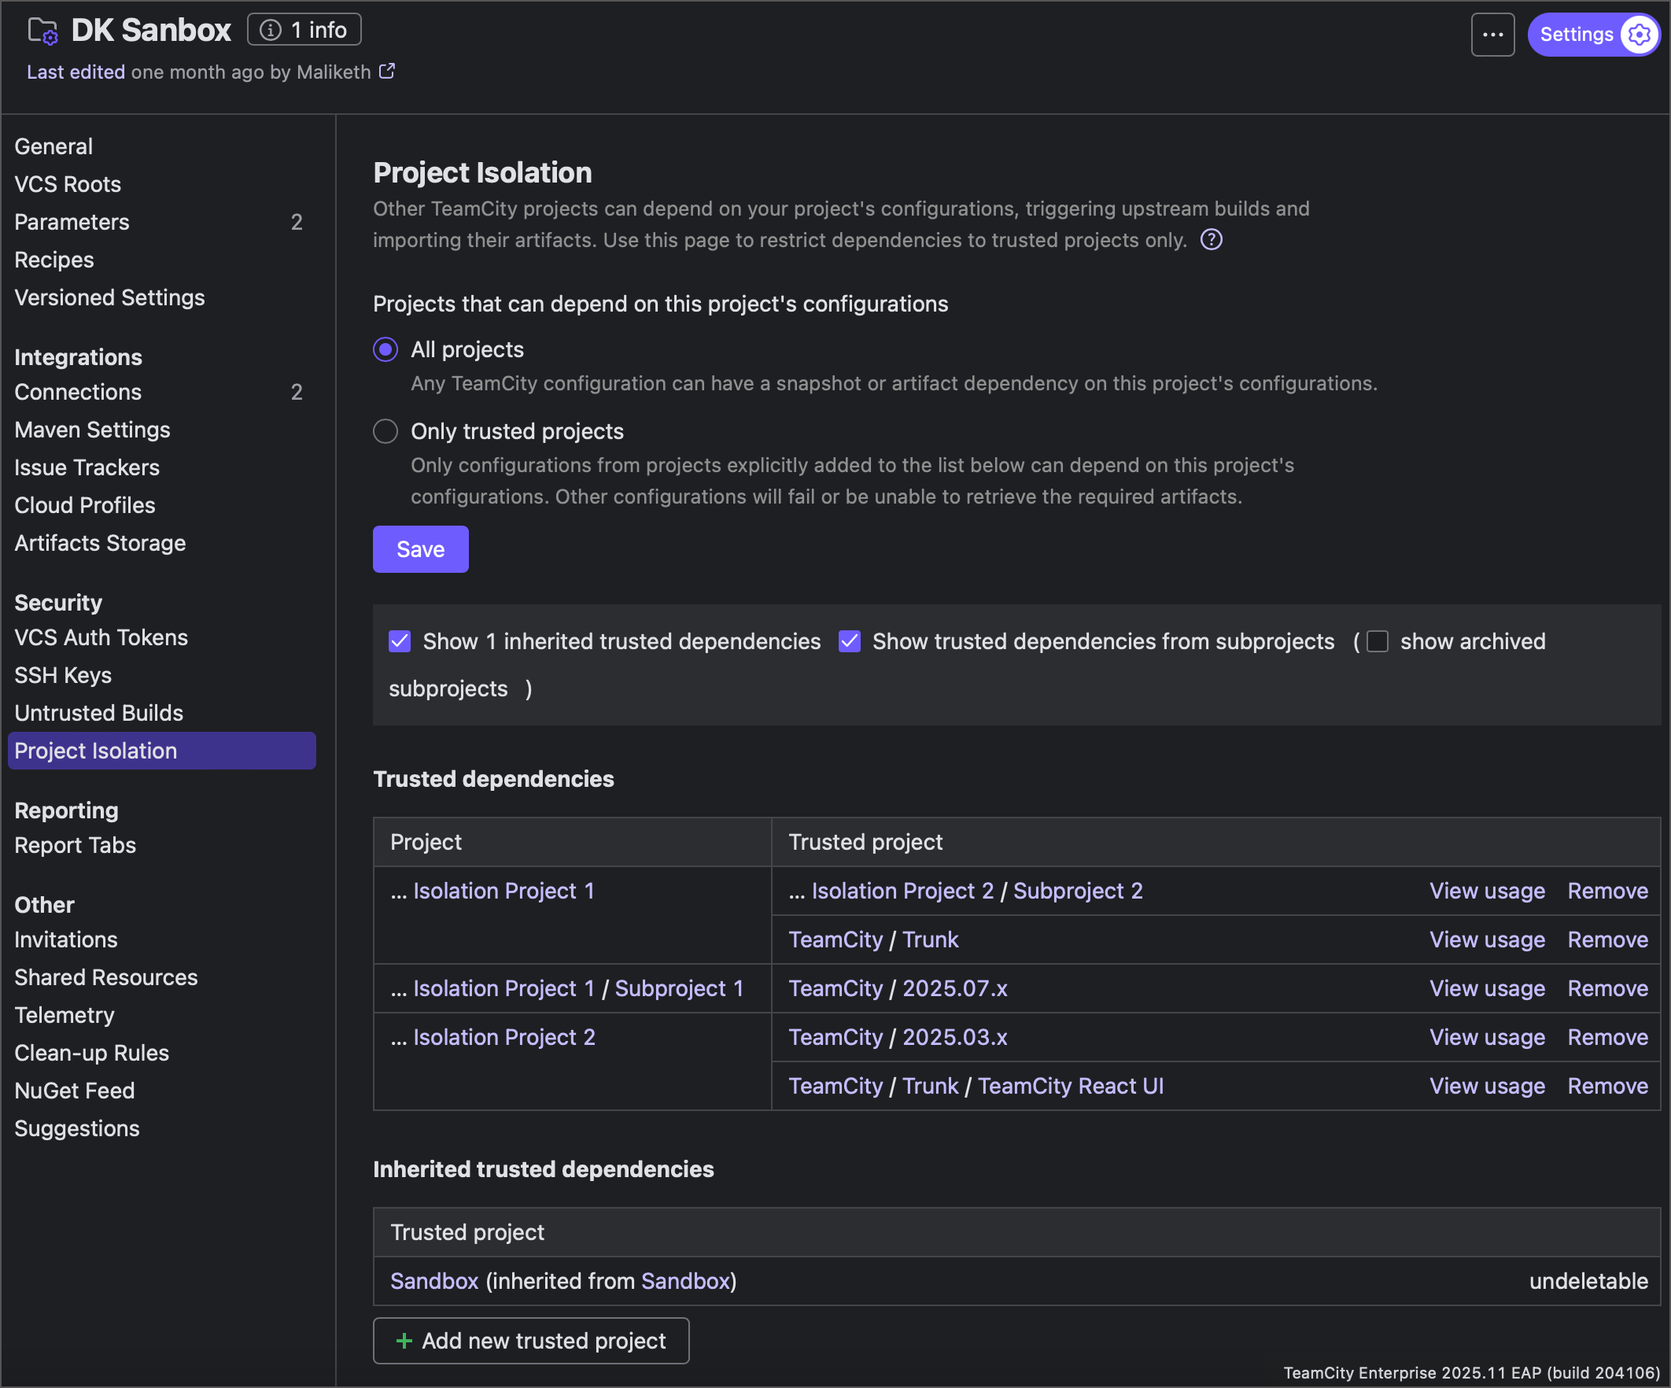1671x1388 pixels.
Task: Open the more options ellipsis menu
Action: (1492, 33)
